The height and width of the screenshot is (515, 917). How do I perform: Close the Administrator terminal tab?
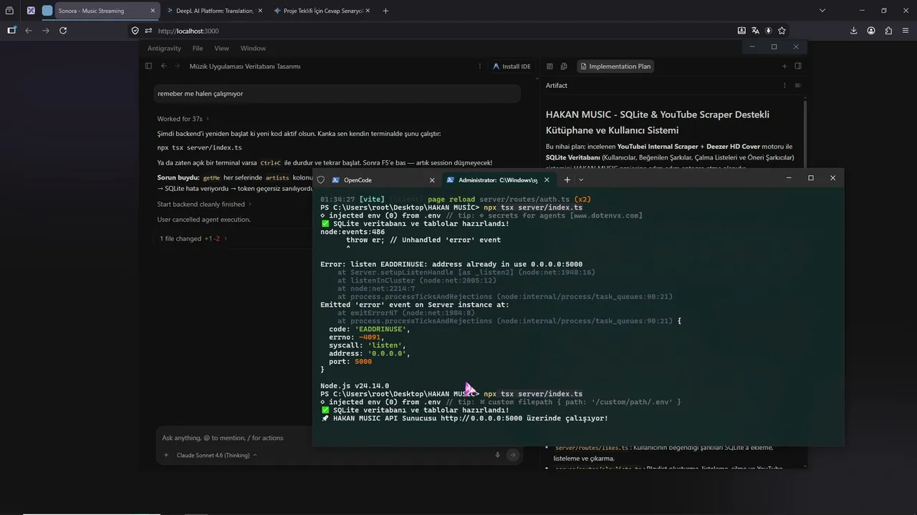pyautogui.click(x=547, y=180)
